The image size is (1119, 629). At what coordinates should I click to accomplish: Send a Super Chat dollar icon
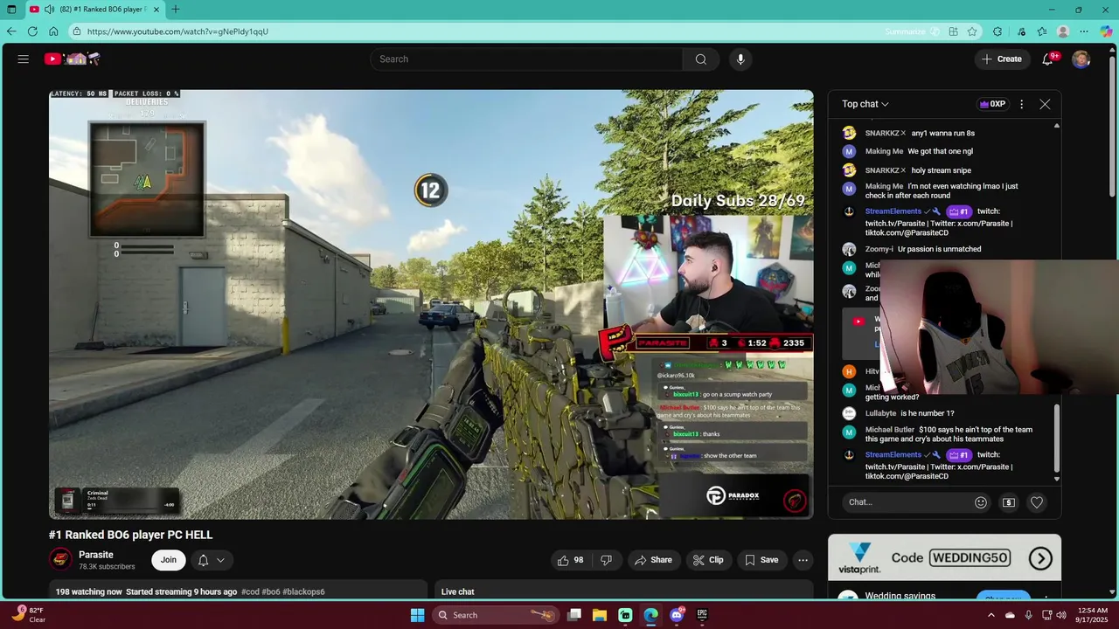[1009, 502]
